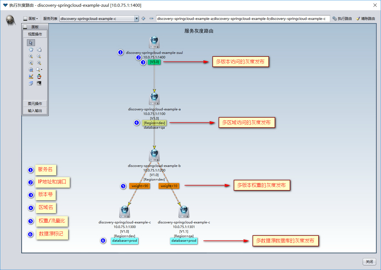Select the arrow pointer tool
This screenshot has height=270, width=381.
(x=31, y=43)
